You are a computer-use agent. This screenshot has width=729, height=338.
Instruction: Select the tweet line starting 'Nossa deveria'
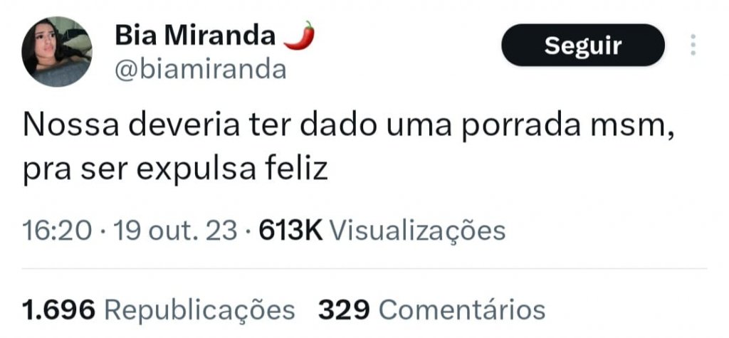tap(349, 127)
